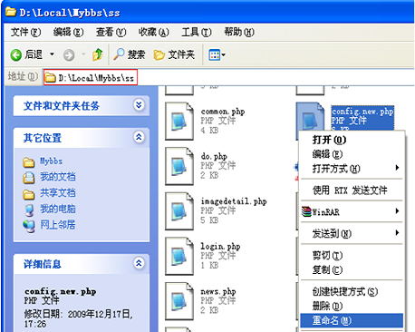Viewport: 415px width, 332px height.
Task: Click the Mybbs folder icon in sidebar
Action: click(29, 162)
